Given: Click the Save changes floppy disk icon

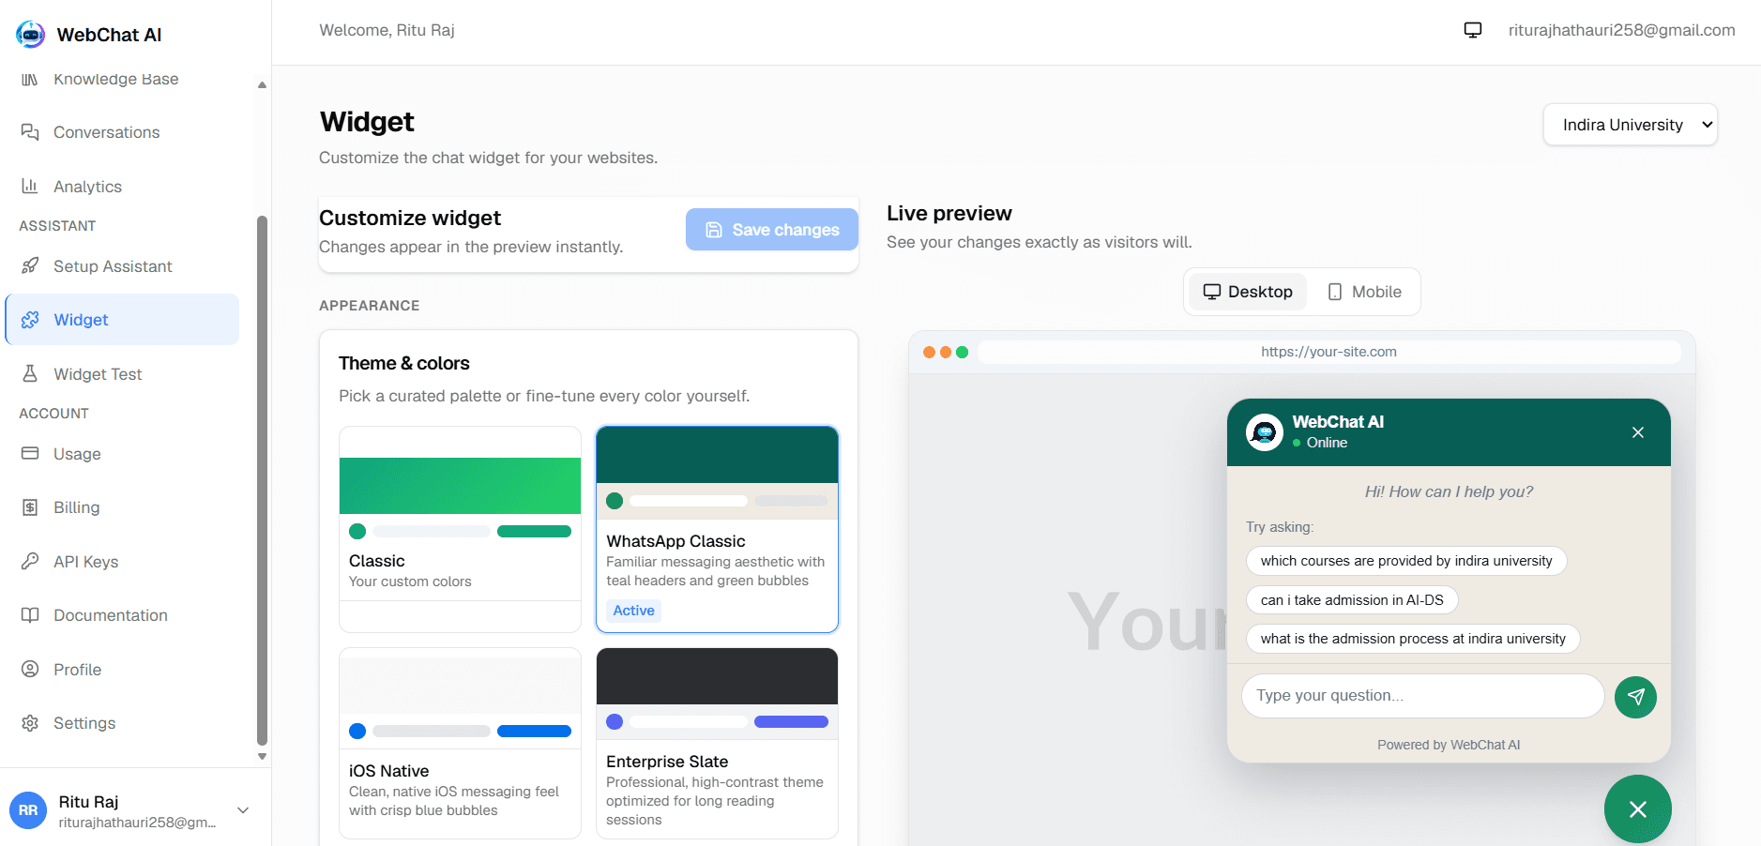Looking at the screenshot, I should tap(714, 230).
